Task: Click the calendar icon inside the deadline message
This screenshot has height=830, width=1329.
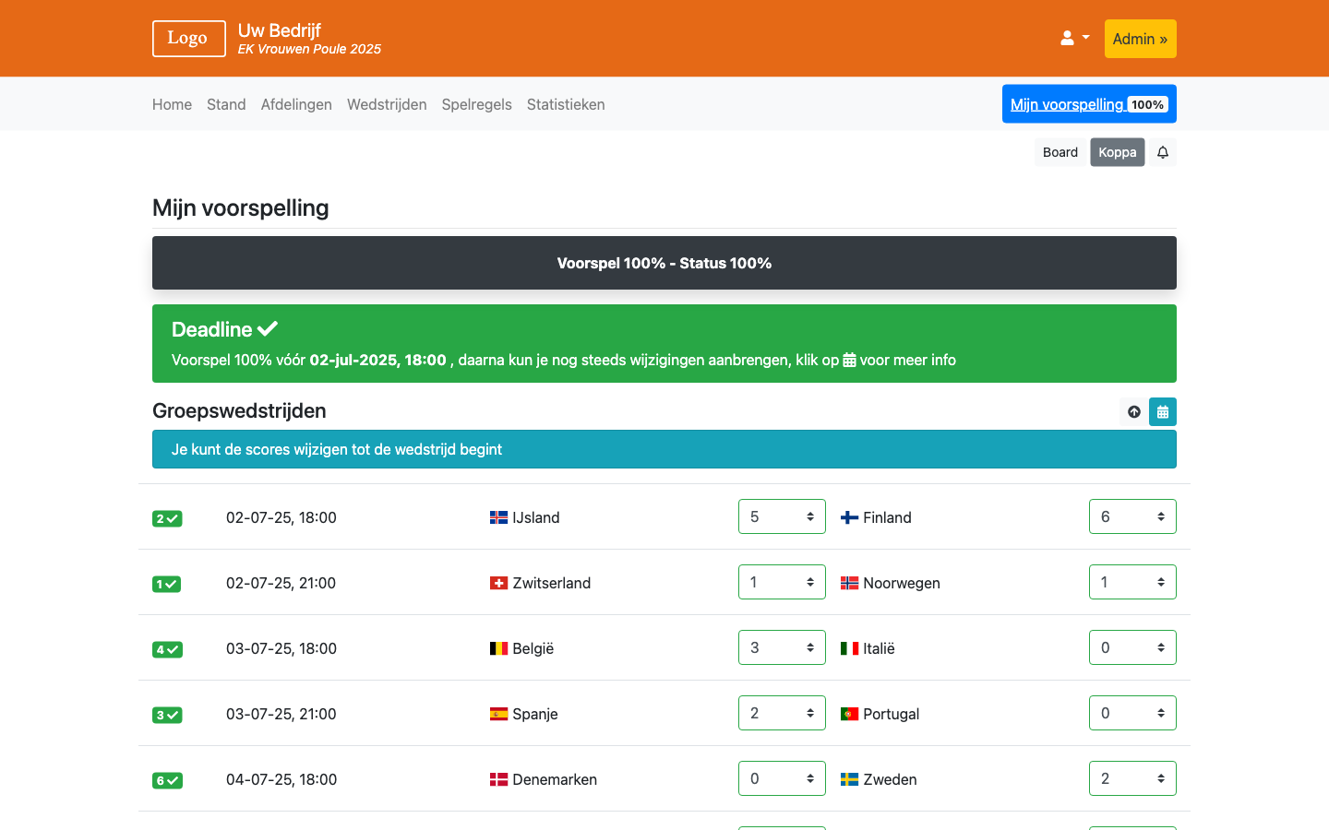Action: (849, 360)
